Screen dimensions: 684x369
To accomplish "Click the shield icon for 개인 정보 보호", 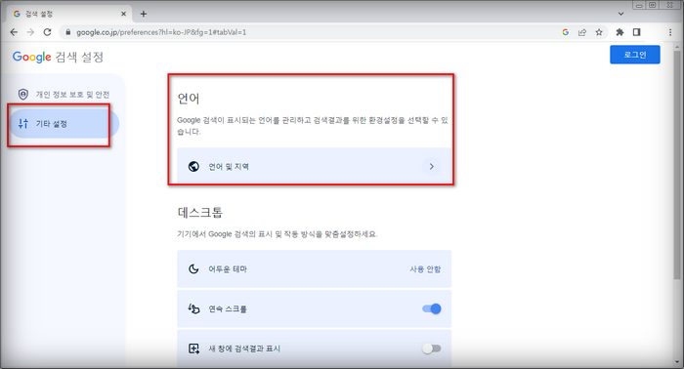I will tap(23, 94).
